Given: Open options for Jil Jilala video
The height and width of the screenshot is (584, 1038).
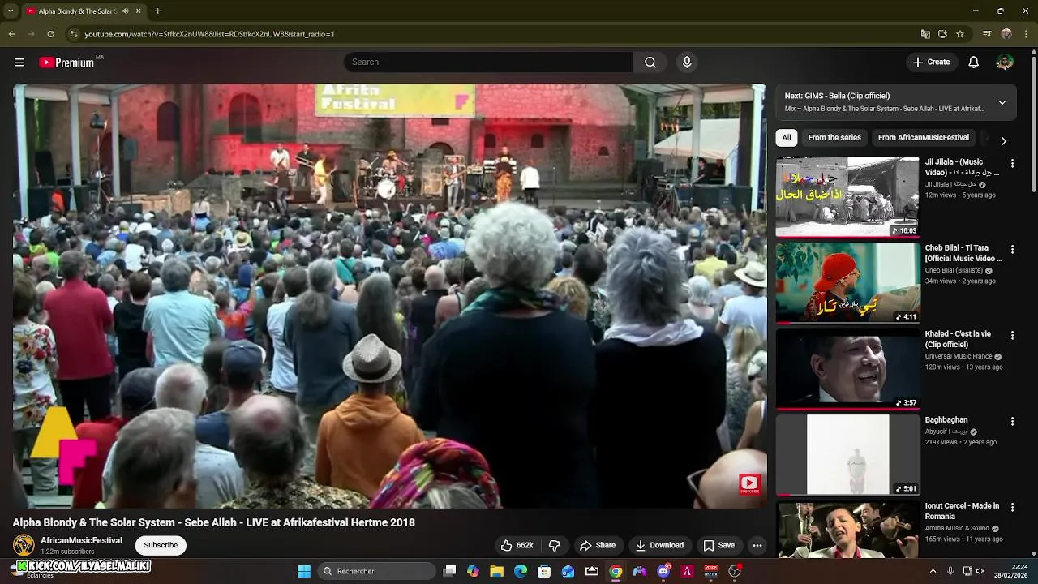Looking at the screenshot, I should [1012, 163].
